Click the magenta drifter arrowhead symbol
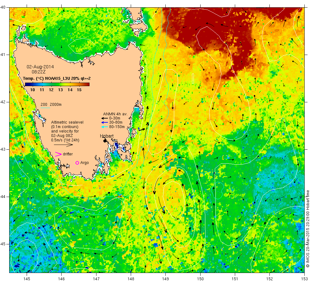The width and height of the screenshot is (311, 286). 58,154
